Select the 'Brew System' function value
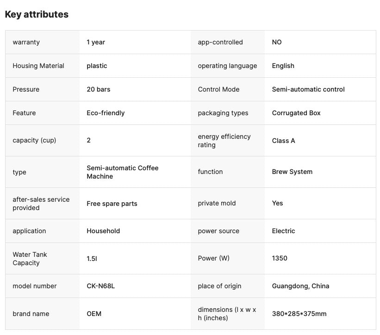 (292, 172)
